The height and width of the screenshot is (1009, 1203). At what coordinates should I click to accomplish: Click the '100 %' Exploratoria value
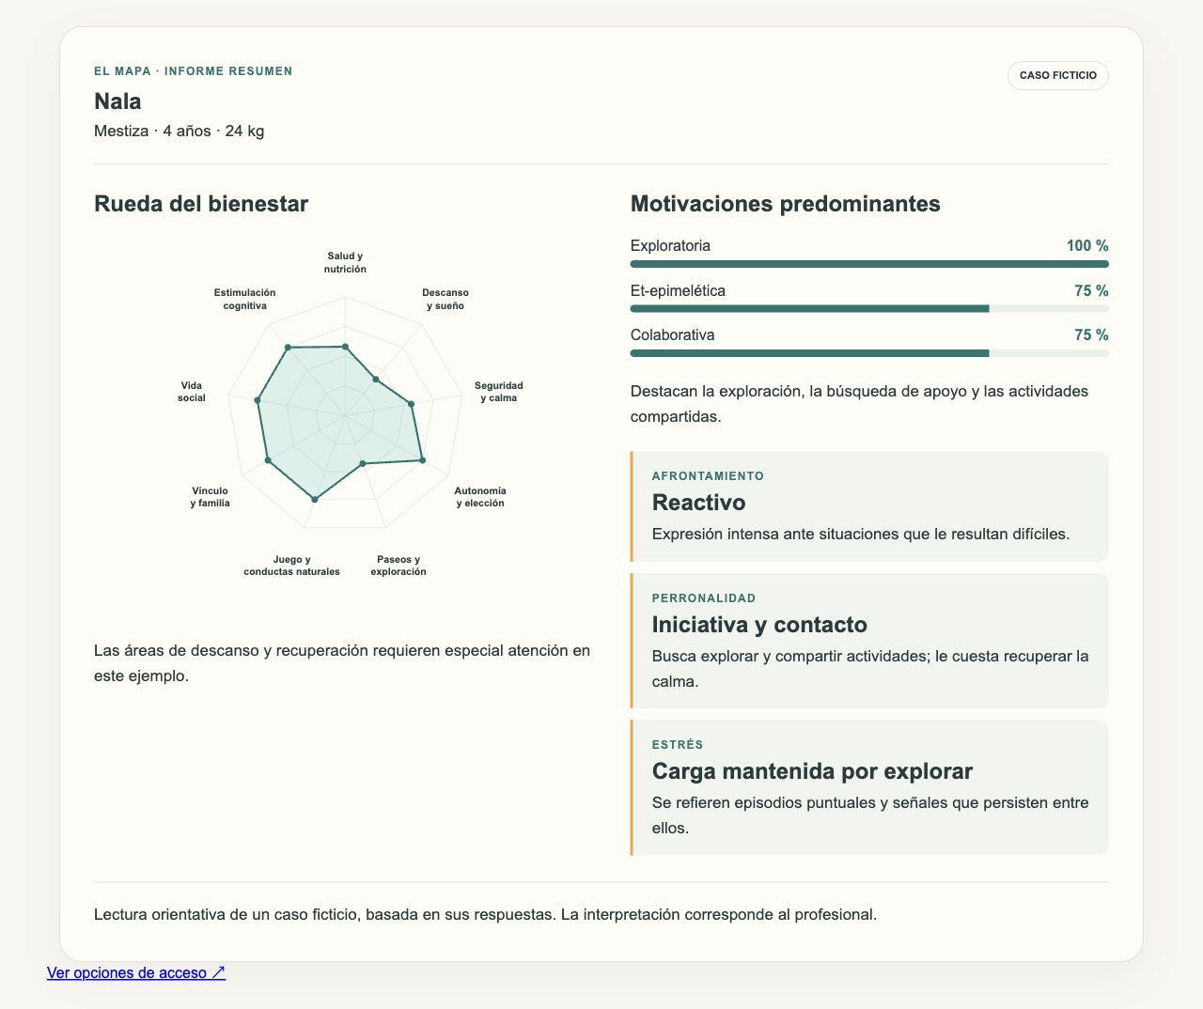pos(1087,246)
